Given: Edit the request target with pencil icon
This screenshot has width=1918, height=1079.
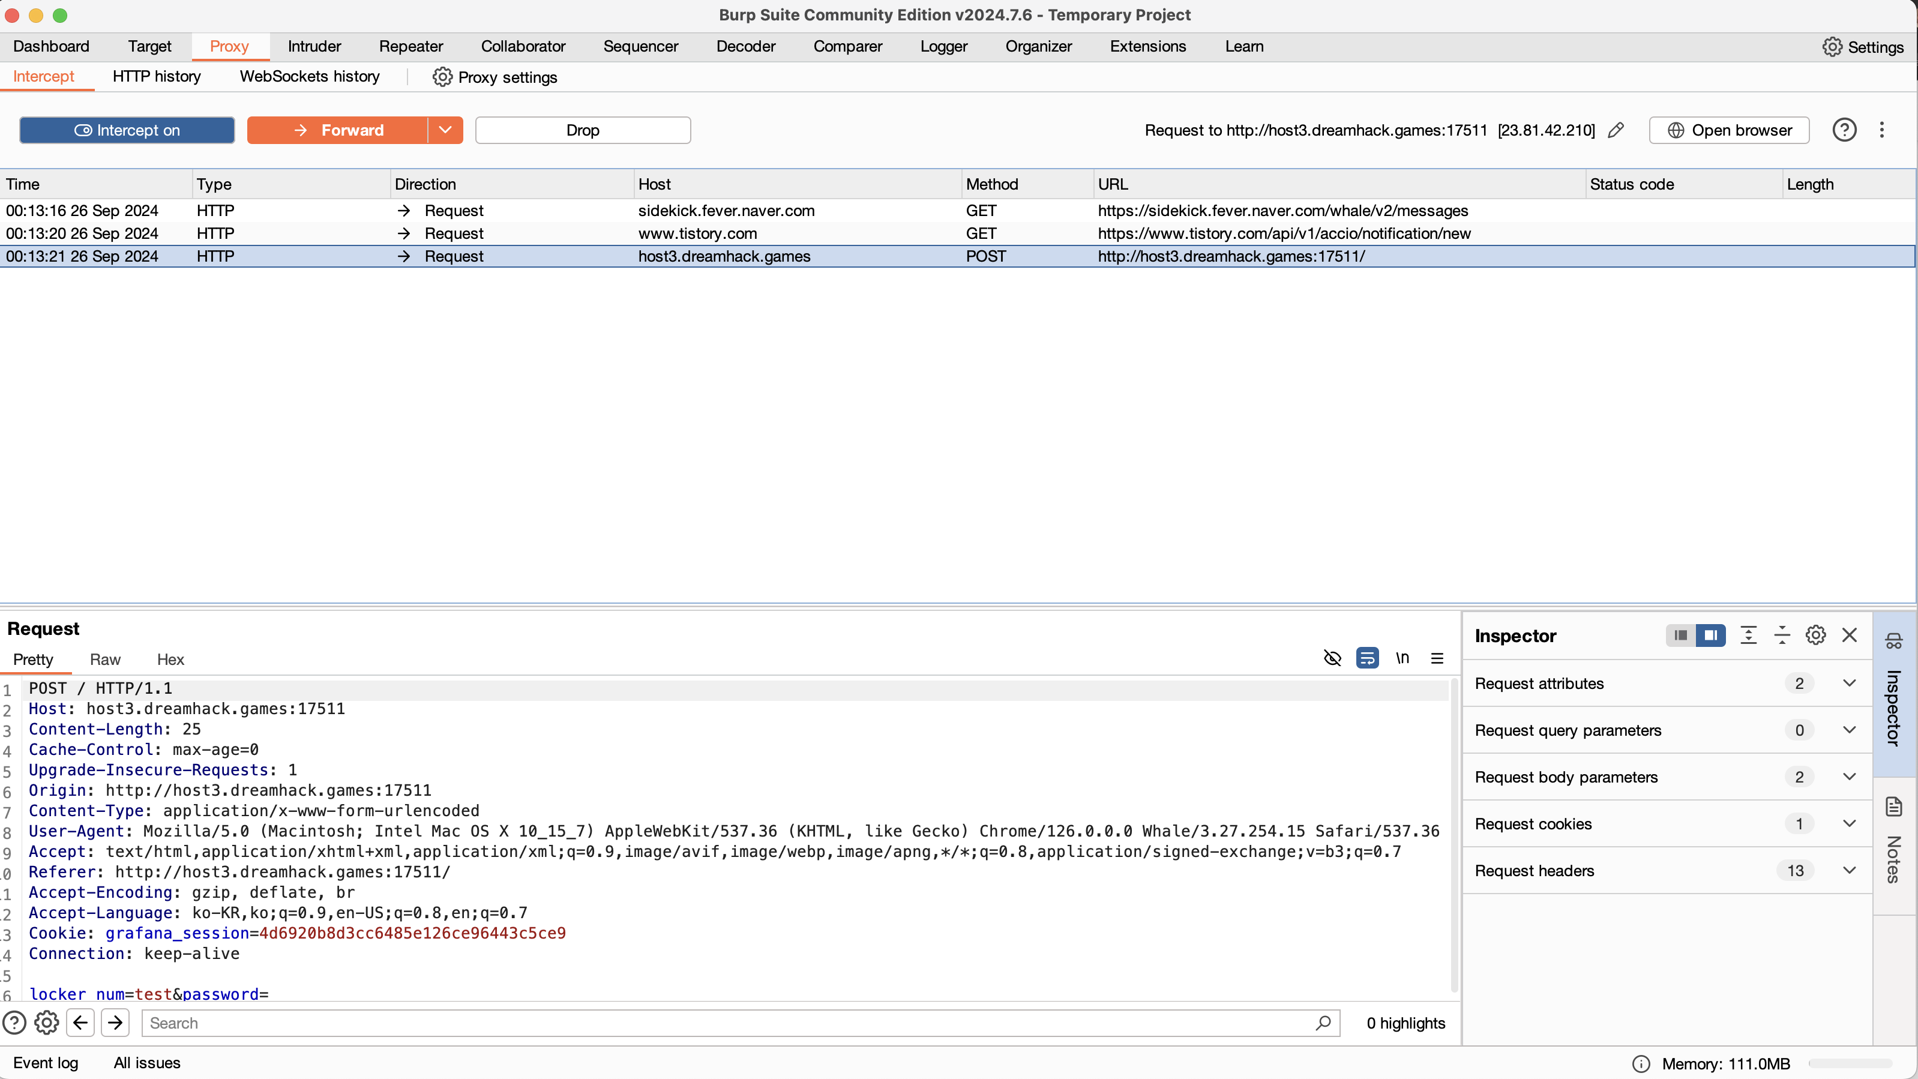Looking at the screenshot, I should click(1616, 130).
